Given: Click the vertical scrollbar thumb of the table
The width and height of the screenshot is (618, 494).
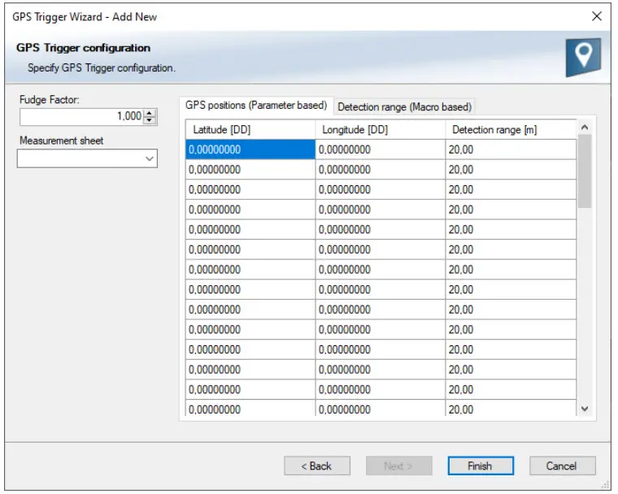Looking at the screenshot, I should (585, 171).
